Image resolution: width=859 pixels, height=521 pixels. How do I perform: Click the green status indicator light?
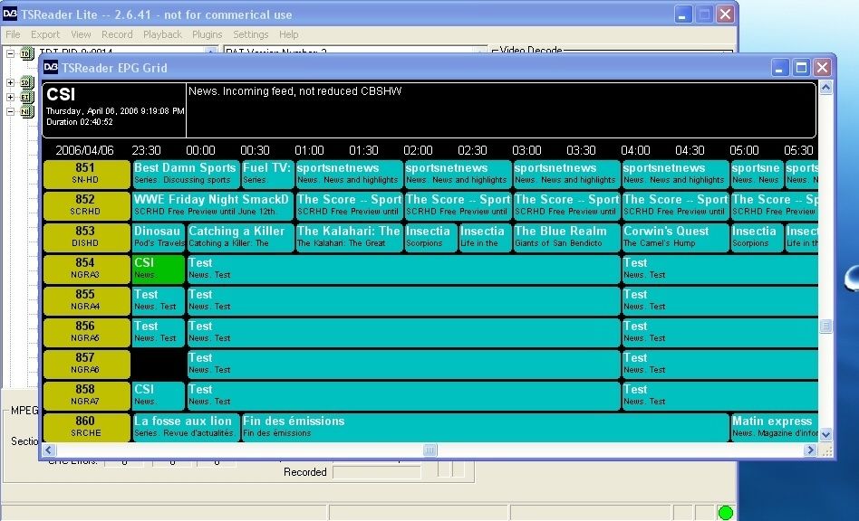pos(725,513)
